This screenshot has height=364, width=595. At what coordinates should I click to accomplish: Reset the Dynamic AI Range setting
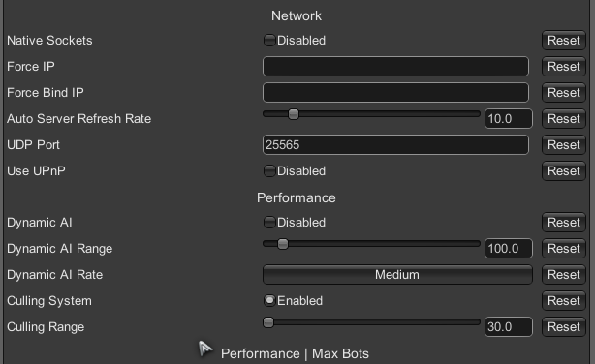pyautogui.click(x=563, y=249)
